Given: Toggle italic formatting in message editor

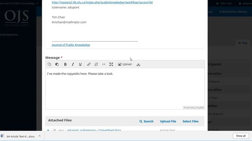Looking at the screenshot, I should [x=73, y=64].
